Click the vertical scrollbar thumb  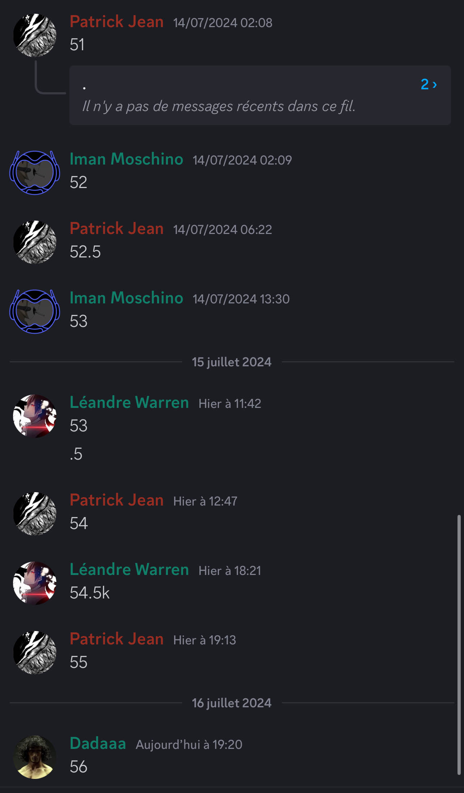(459, 645)
